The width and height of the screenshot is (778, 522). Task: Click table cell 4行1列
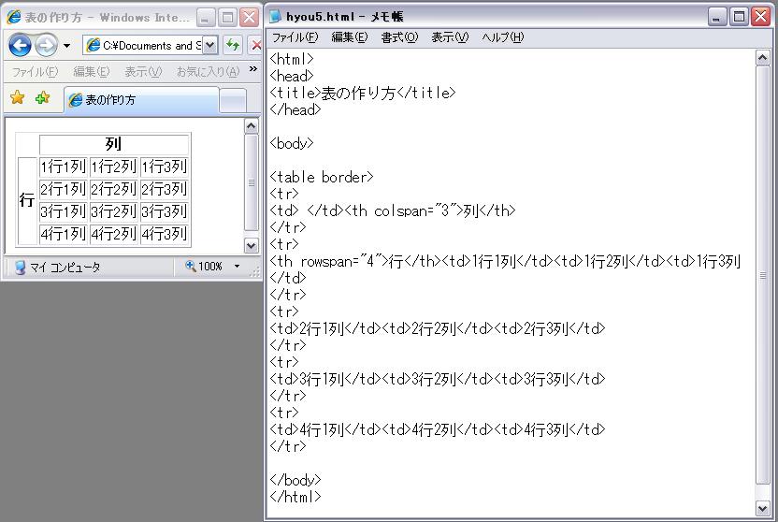(64, 234)
